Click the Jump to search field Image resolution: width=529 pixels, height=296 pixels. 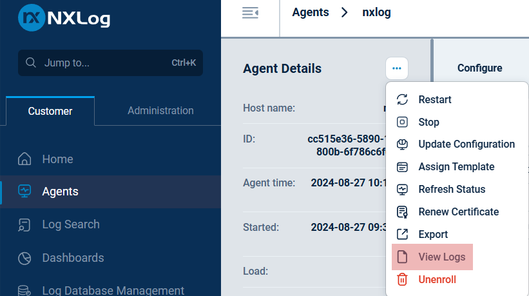(103, 63)
